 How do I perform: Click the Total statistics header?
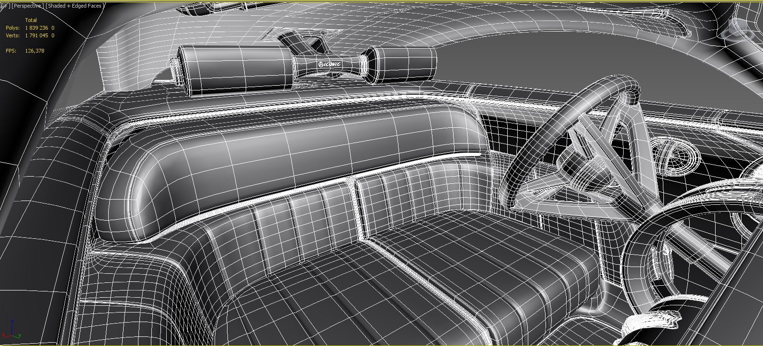pyautogui.click(x=31, y=20)
